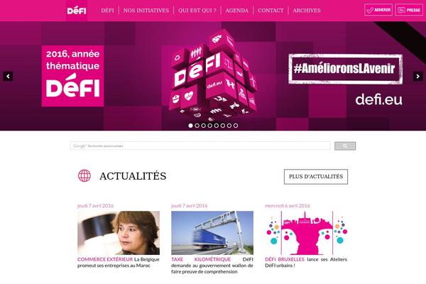Open the Nos Initiatives menu
This screenshot has height=284, width=426.
coord(146,11)
